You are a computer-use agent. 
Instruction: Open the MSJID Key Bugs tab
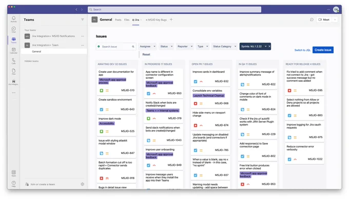(156, 20)
